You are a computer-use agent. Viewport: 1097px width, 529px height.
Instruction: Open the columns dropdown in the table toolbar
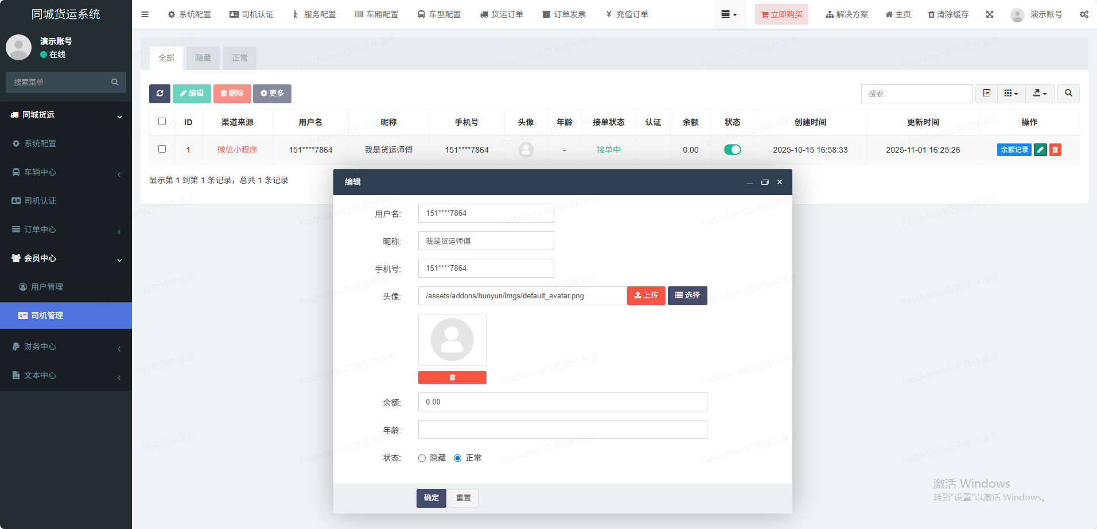pyautogui.click(x=1011, y=94)
